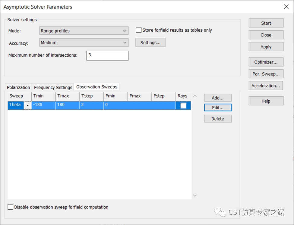Open the Par. Sweep dialog
This screenshot has width=294, height=225.
pyautogui.click(x=266, y=74)
